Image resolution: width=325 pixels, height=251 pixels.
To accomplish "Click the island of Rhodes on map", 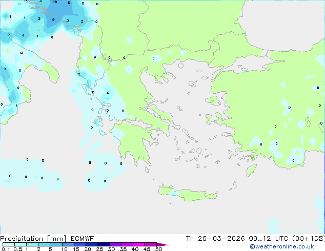I will point(251,170).
